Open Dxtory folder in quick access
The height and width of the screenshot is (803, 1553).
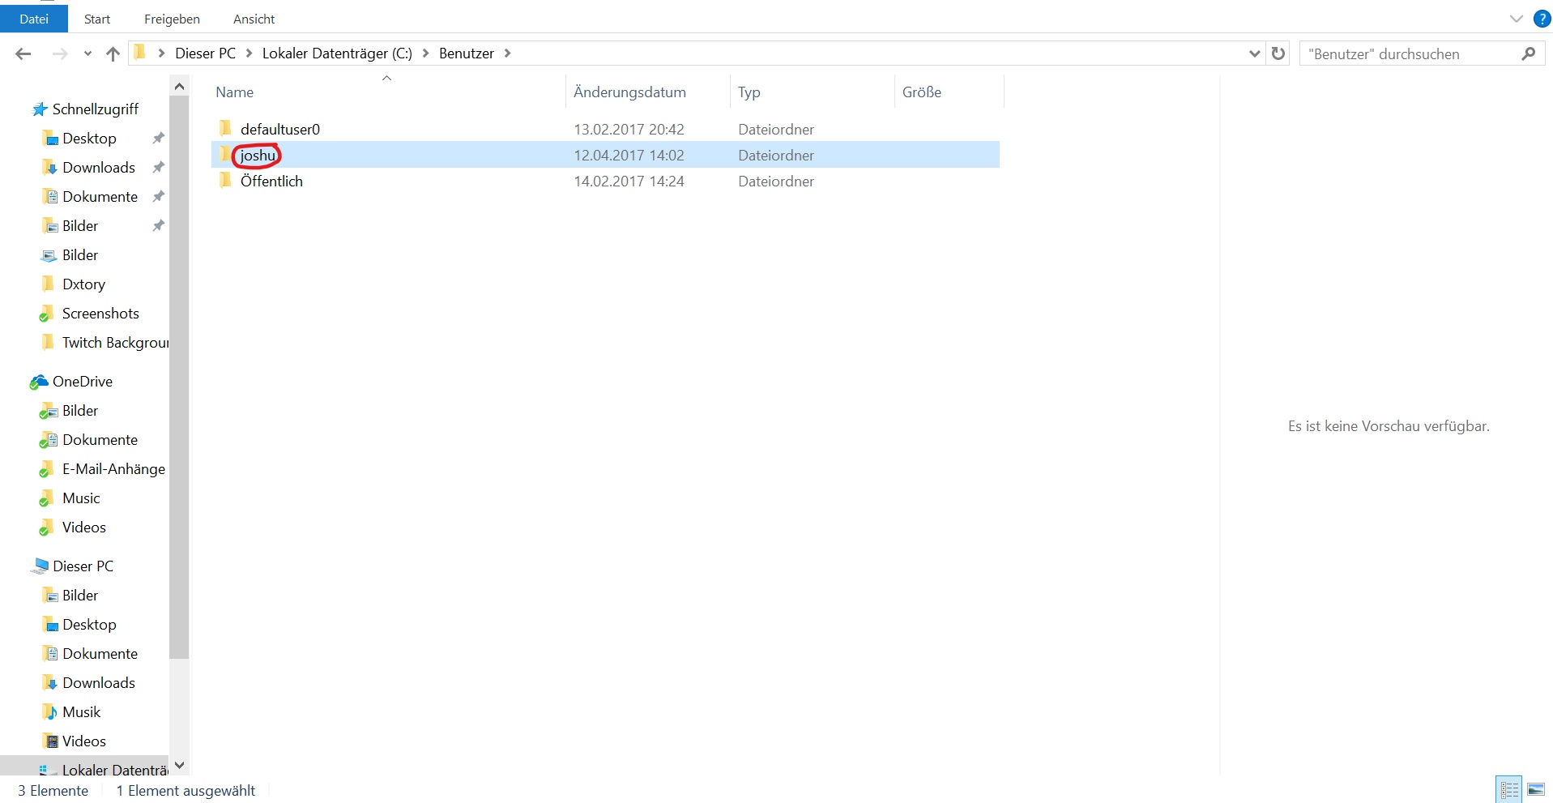coord(83,284)
